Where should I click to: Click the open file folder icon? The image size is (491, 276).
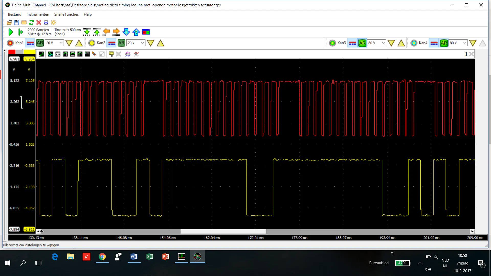[x=9, y=22]
